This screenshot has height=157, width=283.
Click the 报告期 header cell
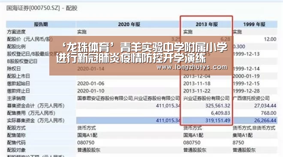click(41, 24)
